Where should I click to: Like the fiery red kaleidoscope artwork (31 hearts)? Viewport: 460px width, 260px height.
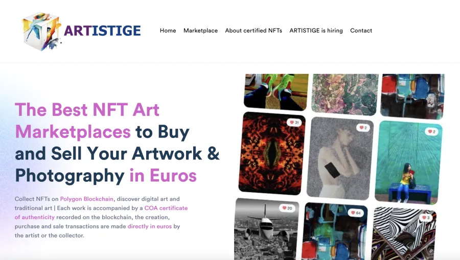[294, 122]
